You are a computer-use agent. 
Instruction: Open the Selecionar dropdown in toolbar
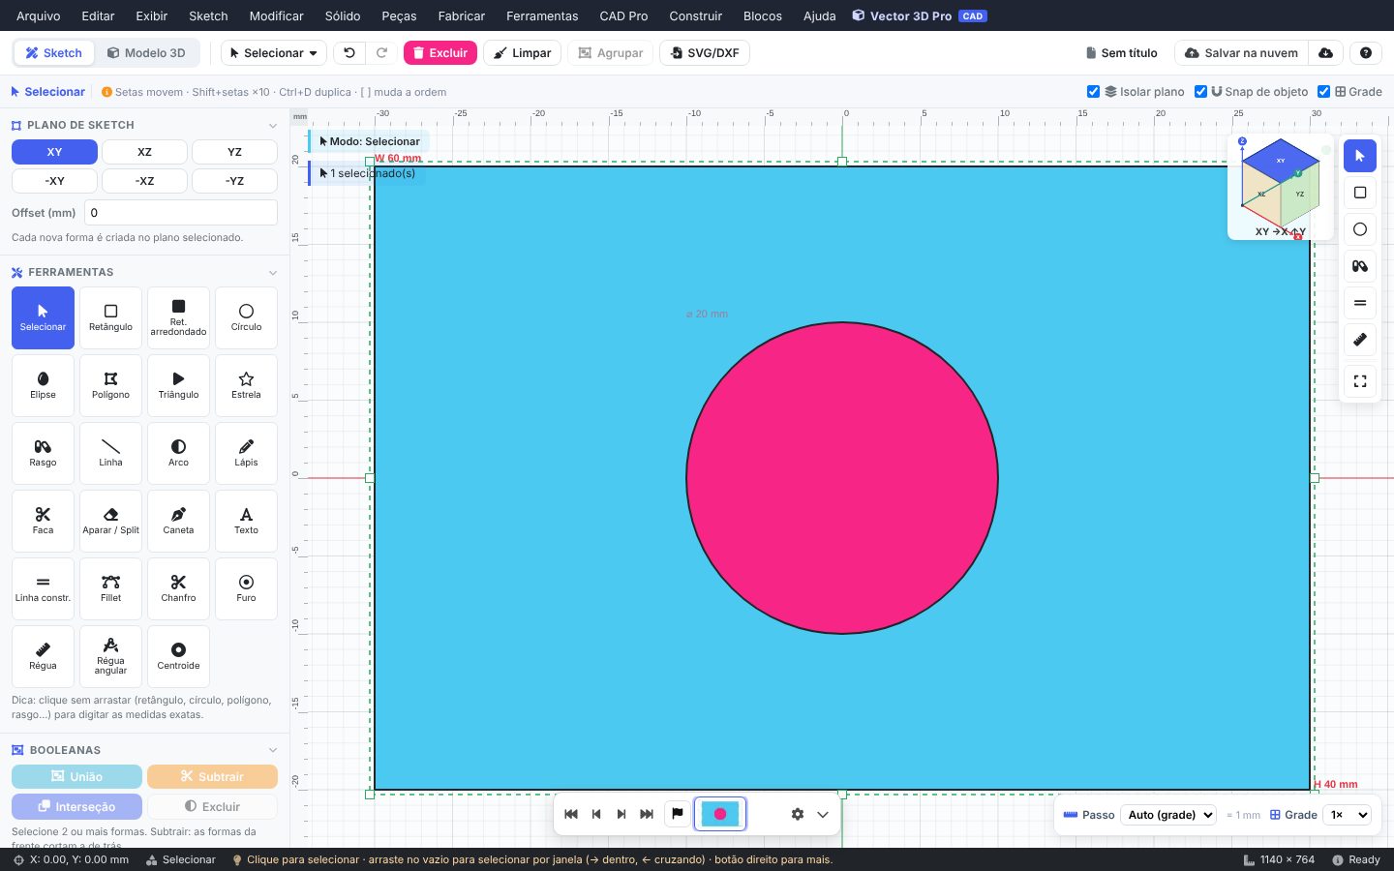[274, 53]
